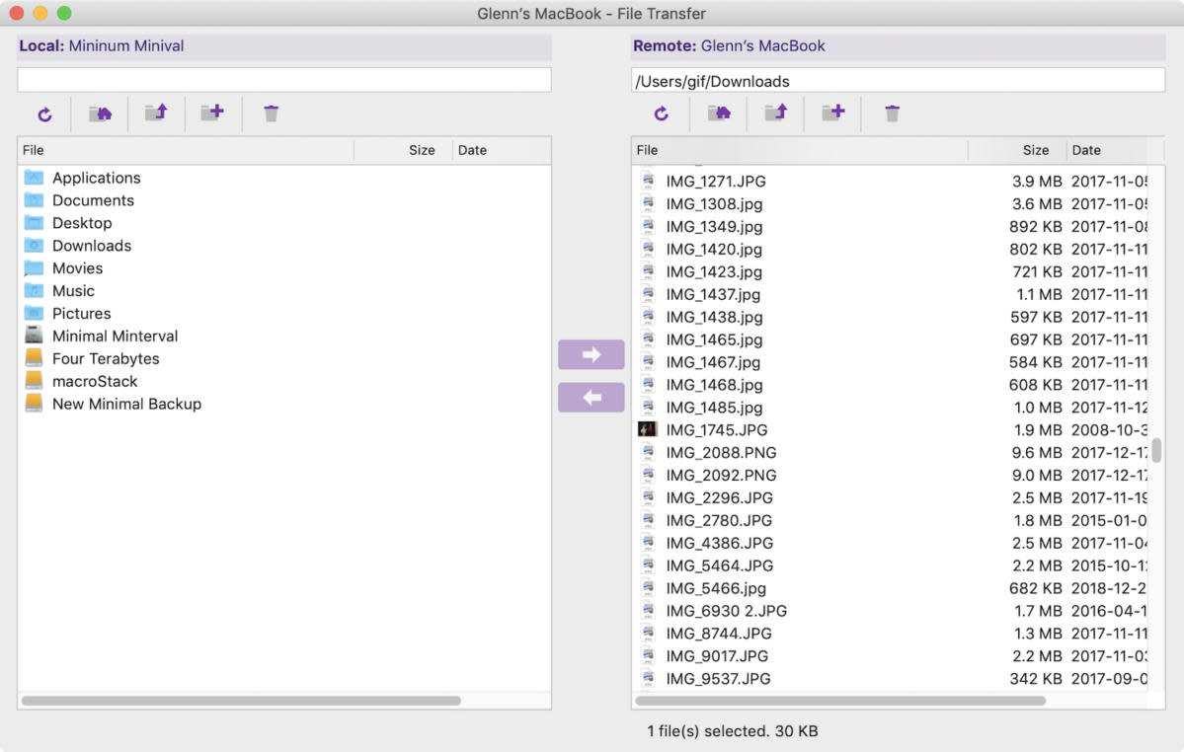Select the Music folder icon
The height and width of the screenshot is (752, 1184).
click(34, 291)
